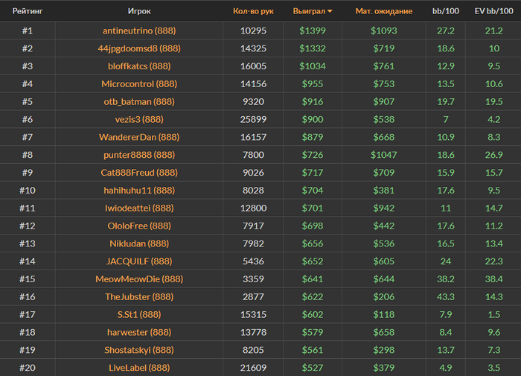Sort by the bb/100 column header

click(x=446, y=12)
